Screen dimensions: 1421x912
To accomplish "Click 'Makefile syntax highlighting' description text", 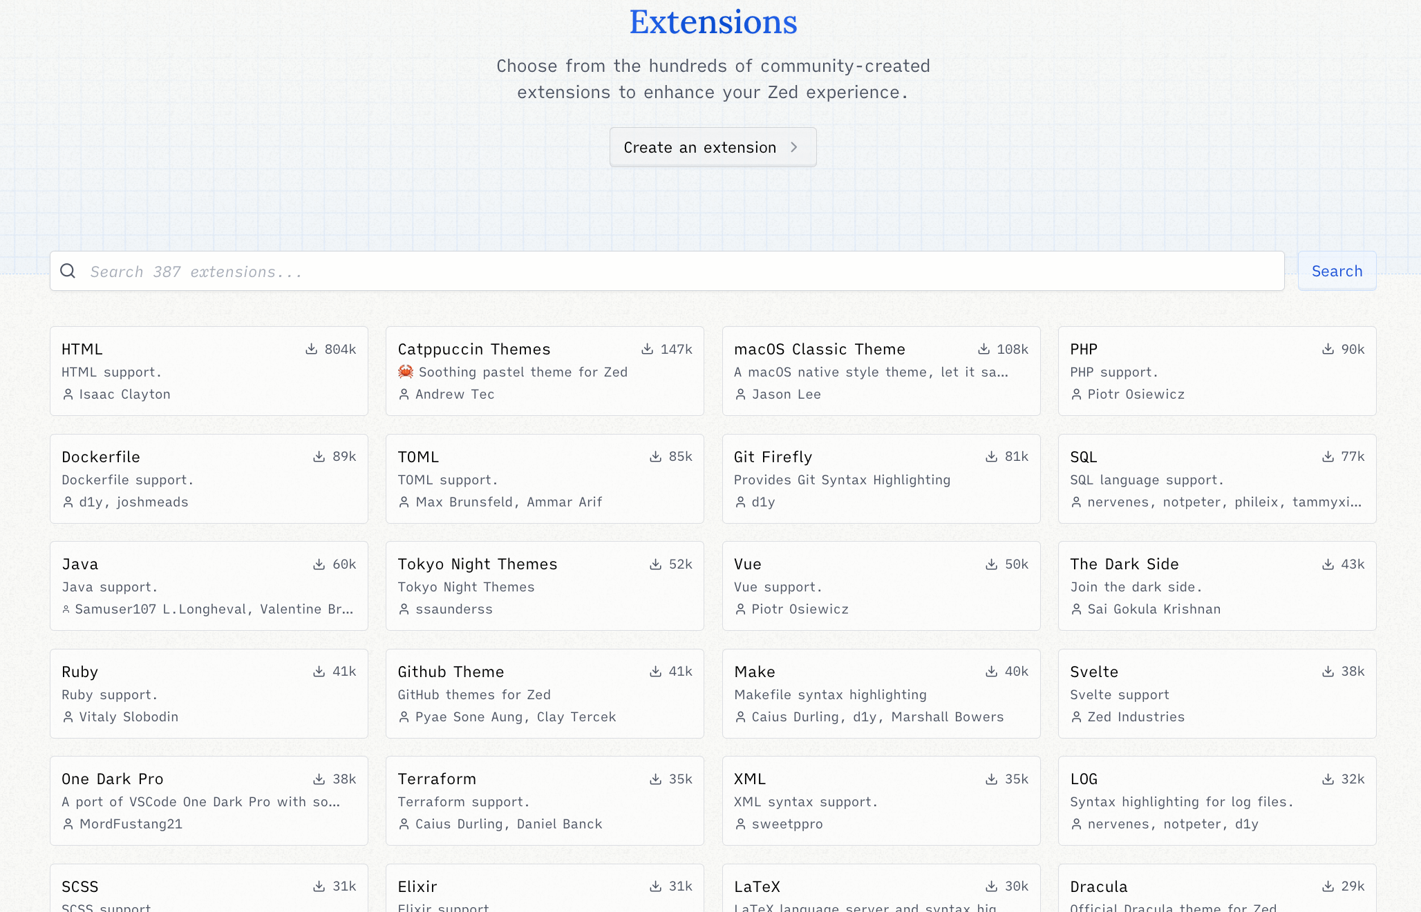I will point(830,695).
